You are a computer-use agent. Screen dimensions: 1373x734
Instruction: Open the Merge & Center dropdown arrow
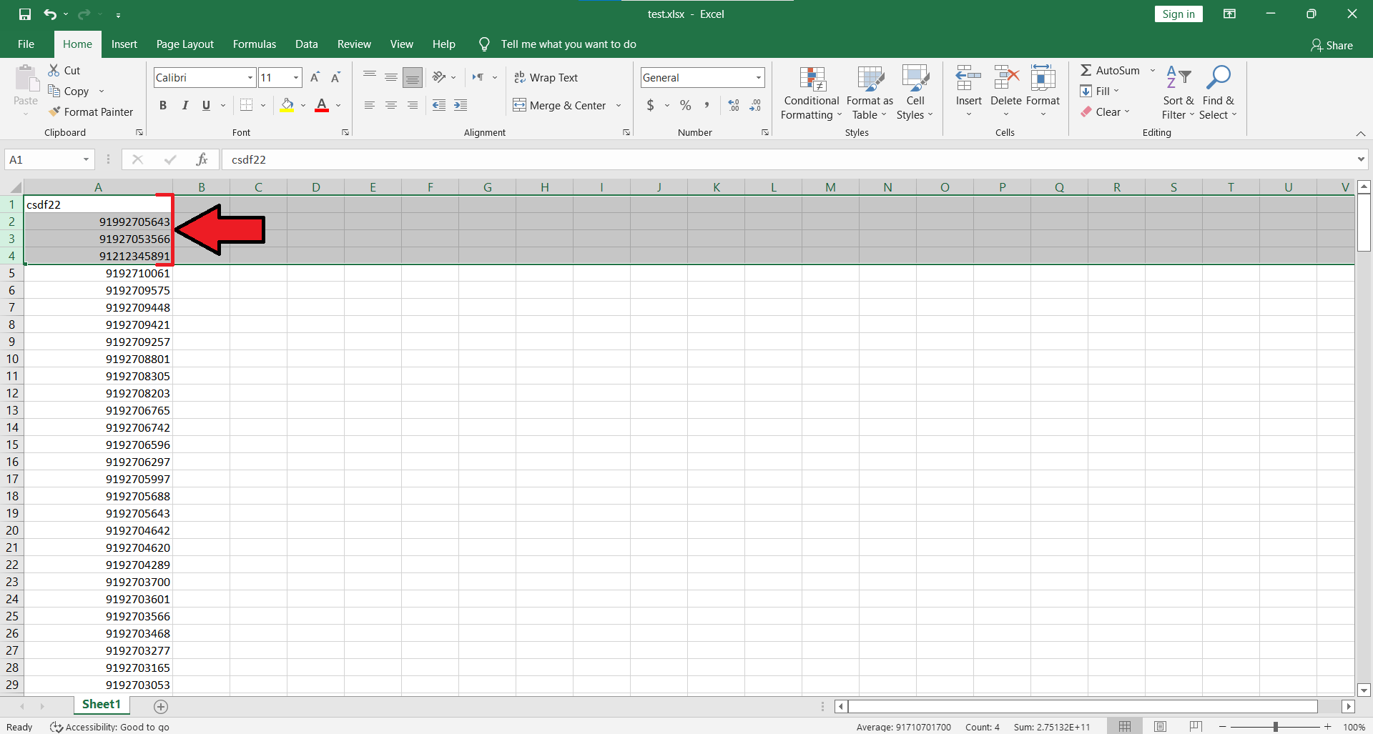pyautogui.click(x=619, y=106)
